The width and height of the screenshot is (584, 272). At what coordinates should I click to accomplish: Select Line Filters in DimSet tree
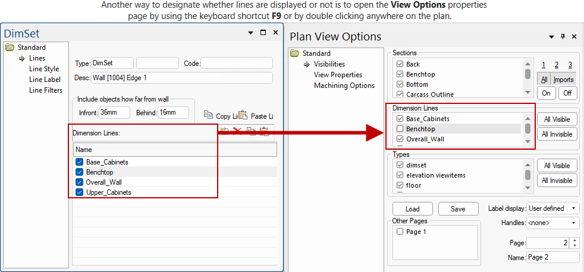pyautogui.click(x=46, y=90)
